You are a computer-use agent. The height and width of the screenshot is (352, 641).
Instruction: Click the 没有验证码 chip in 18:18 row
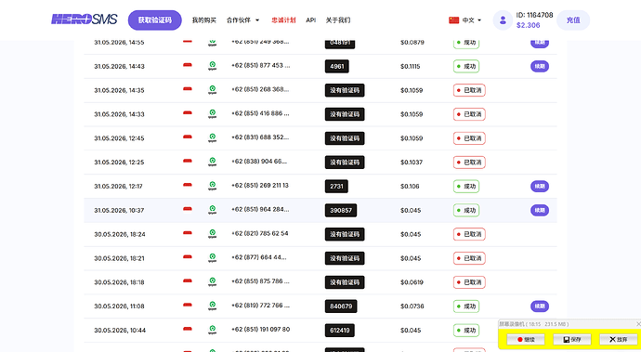tap(345, 282)
